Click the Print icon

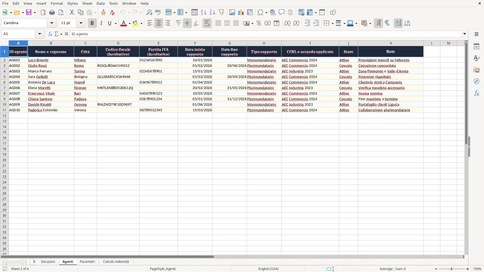[52, 12]
